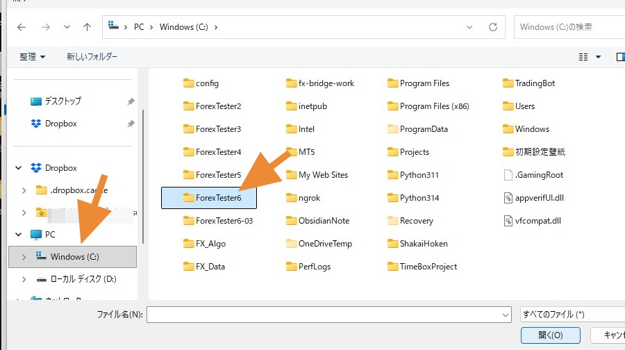Select the ForexTester4 folder icon
Viewport: 625px width, 350px height.
[x=188, y=152]
